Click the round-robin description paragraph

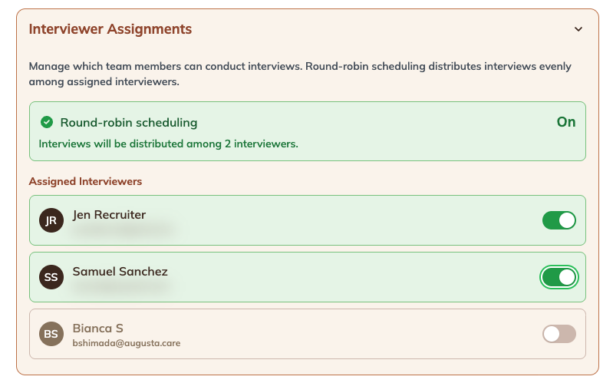tap(300, 74)
